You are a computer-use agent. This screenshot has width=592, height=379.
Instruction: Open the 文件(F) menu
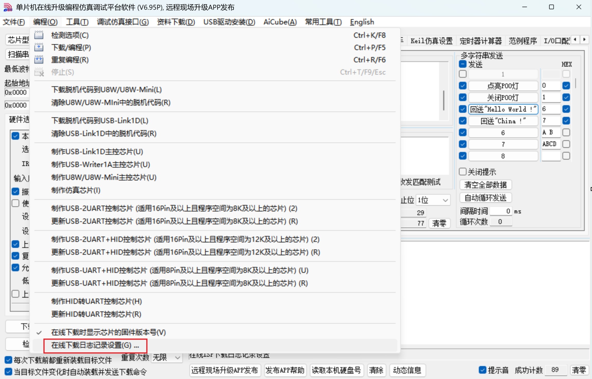click(14, 22)
